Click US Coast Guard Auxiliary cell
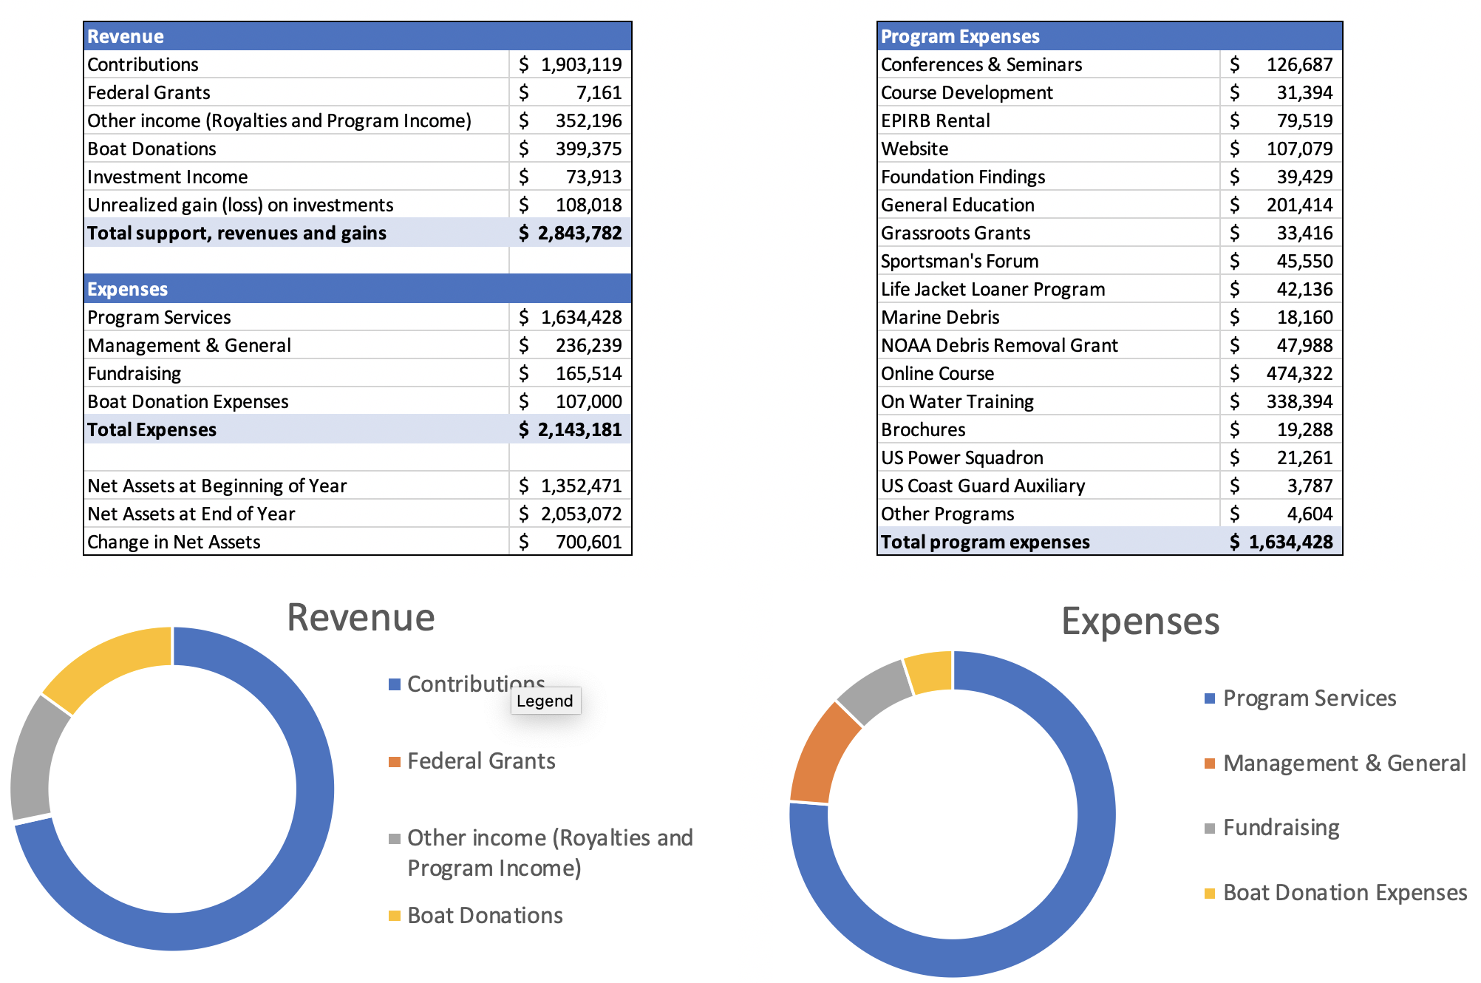Screen dimensions: 1481x983 pos(1049,486)
